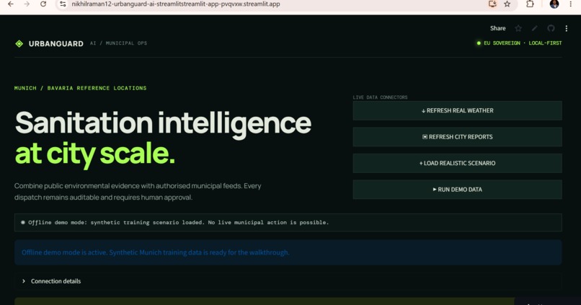Open site information icon in address bar
Image resolution: width=581 pixels, height=305 pixels.
63,4
